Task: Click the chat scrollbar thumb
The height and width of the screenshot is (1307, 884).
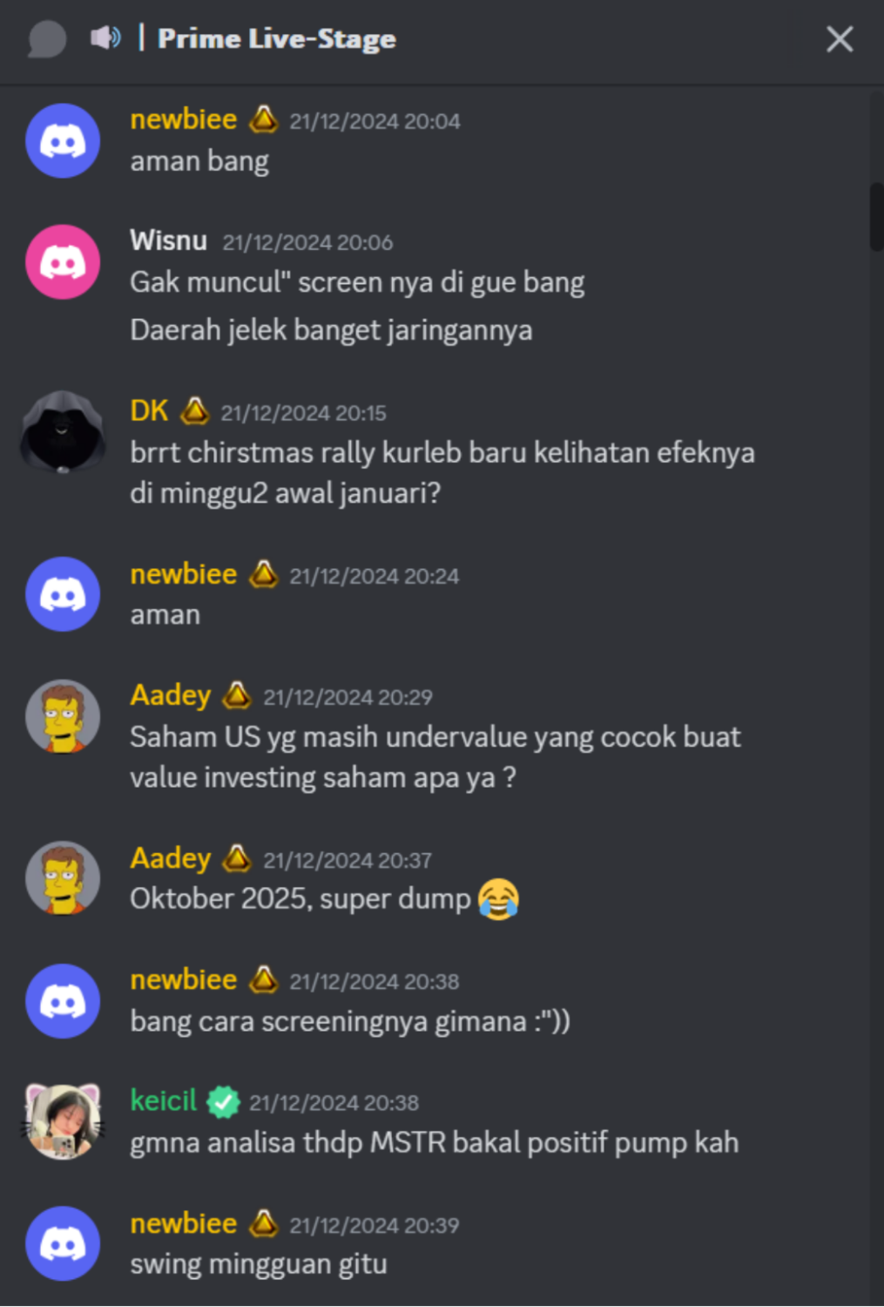Action: [x=876, y=217]
